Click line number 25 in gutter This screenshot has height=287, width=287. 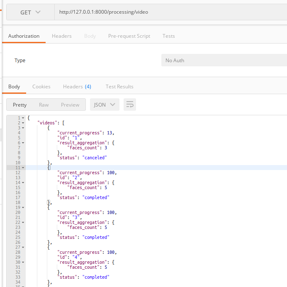[x=18, y=237]
